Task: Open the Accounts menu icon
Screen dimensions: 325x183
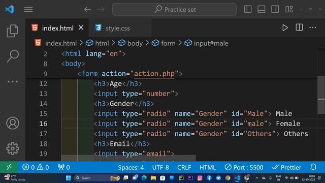Action: point(13,123)
